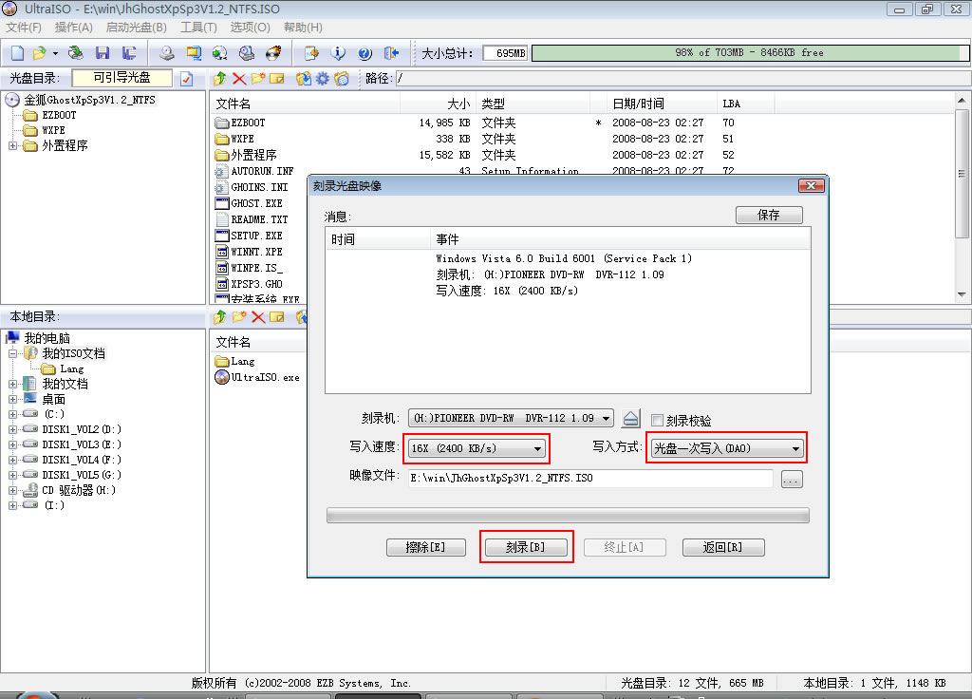Click the new folder icon in disc toolbar
This screenshot has width=972, height=699.
click(258, 79)
